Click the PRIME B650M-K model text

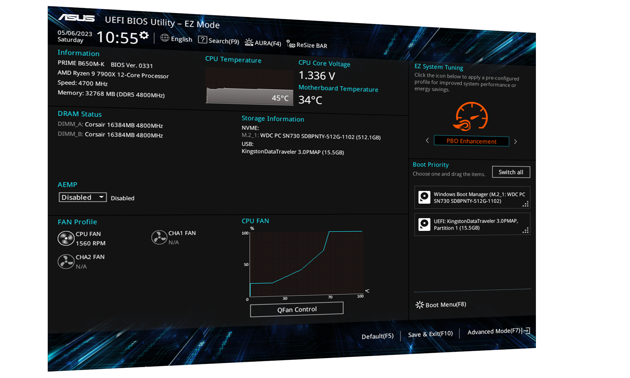coord(81,63)
